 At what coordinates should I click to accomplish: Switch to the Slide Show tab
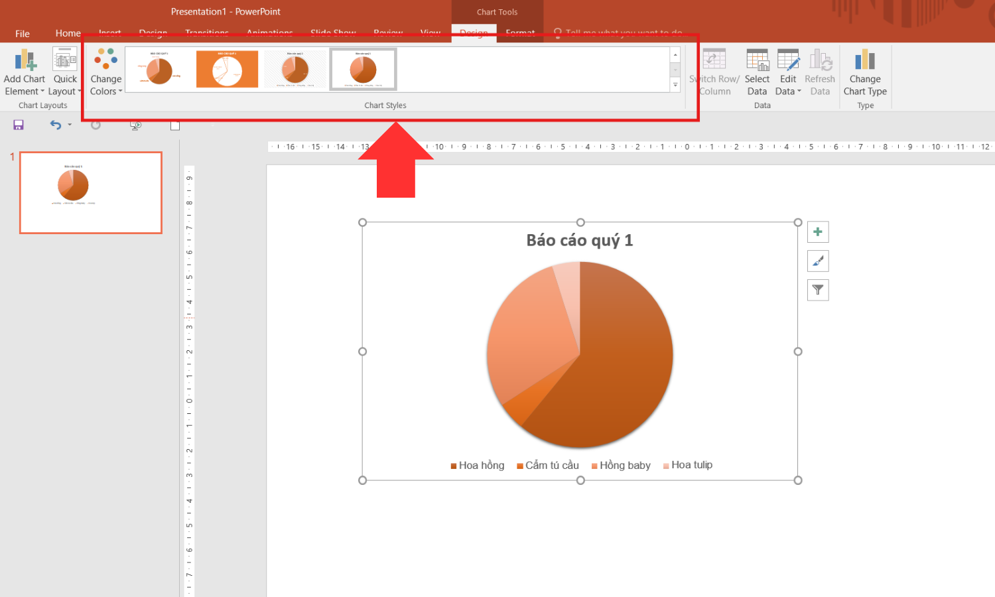(334, 33)
